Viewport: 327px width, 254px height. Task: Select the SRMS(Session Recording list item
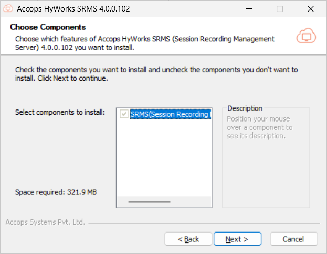pyautogui.click(x=170, y=114)
